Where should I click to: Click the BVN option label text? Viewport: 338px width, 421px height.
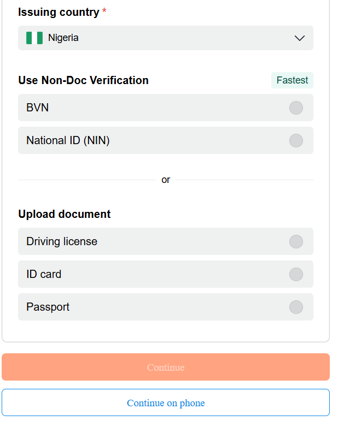pos(38,108)
